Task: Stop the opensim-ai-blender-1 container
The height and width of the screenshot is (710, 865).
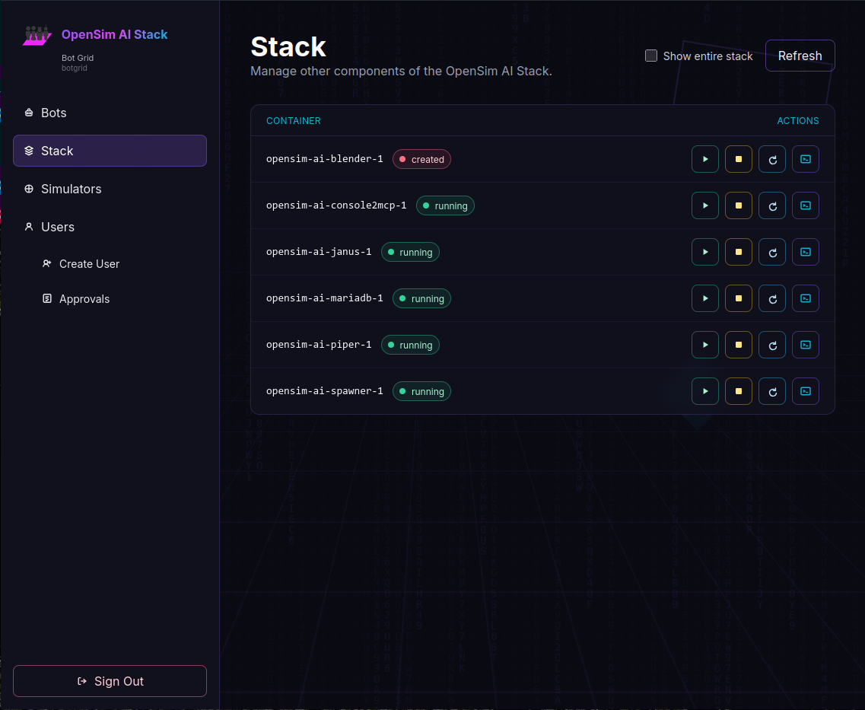Action: (x=739, y=160)
